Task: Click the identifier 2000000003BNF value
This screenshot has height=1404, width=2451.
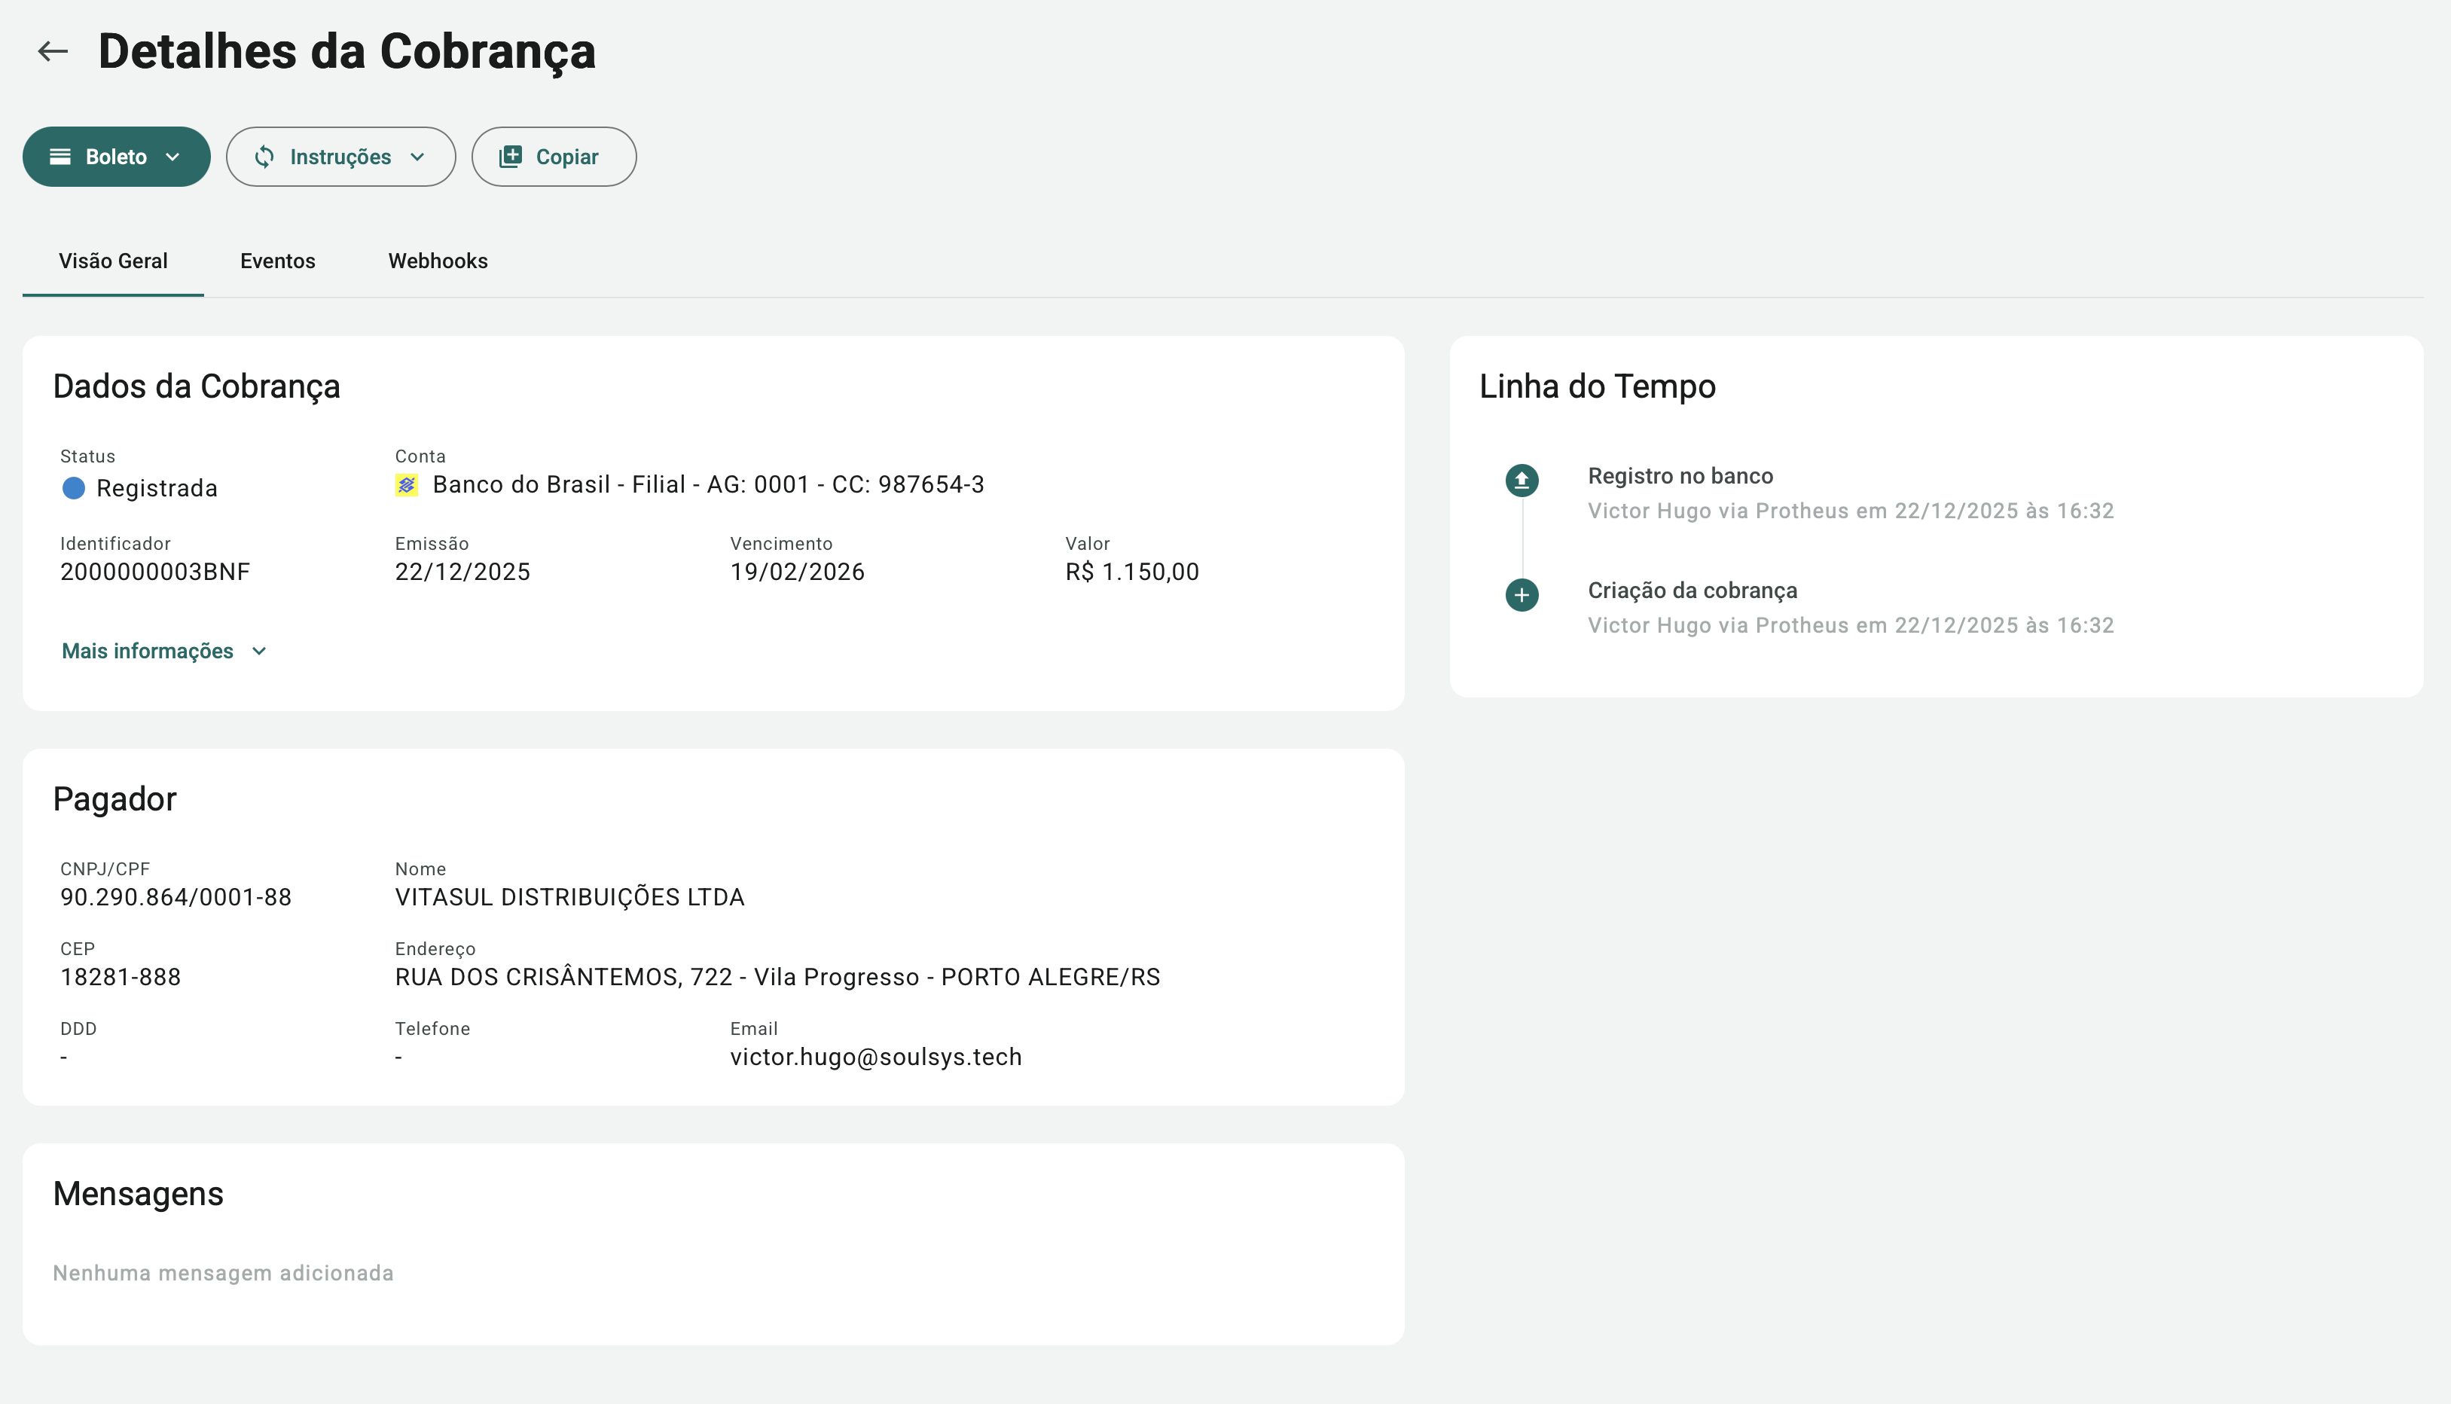Action: pyautogui.click(x=154, y=572)
